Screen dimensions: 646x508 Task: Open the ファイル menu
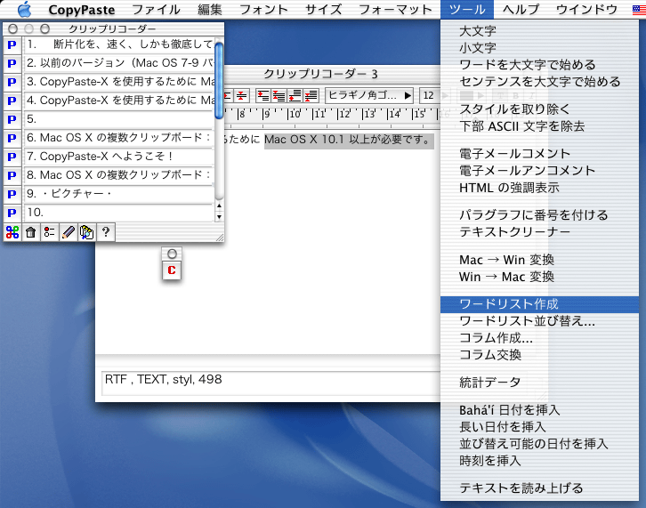pos(156,10)
